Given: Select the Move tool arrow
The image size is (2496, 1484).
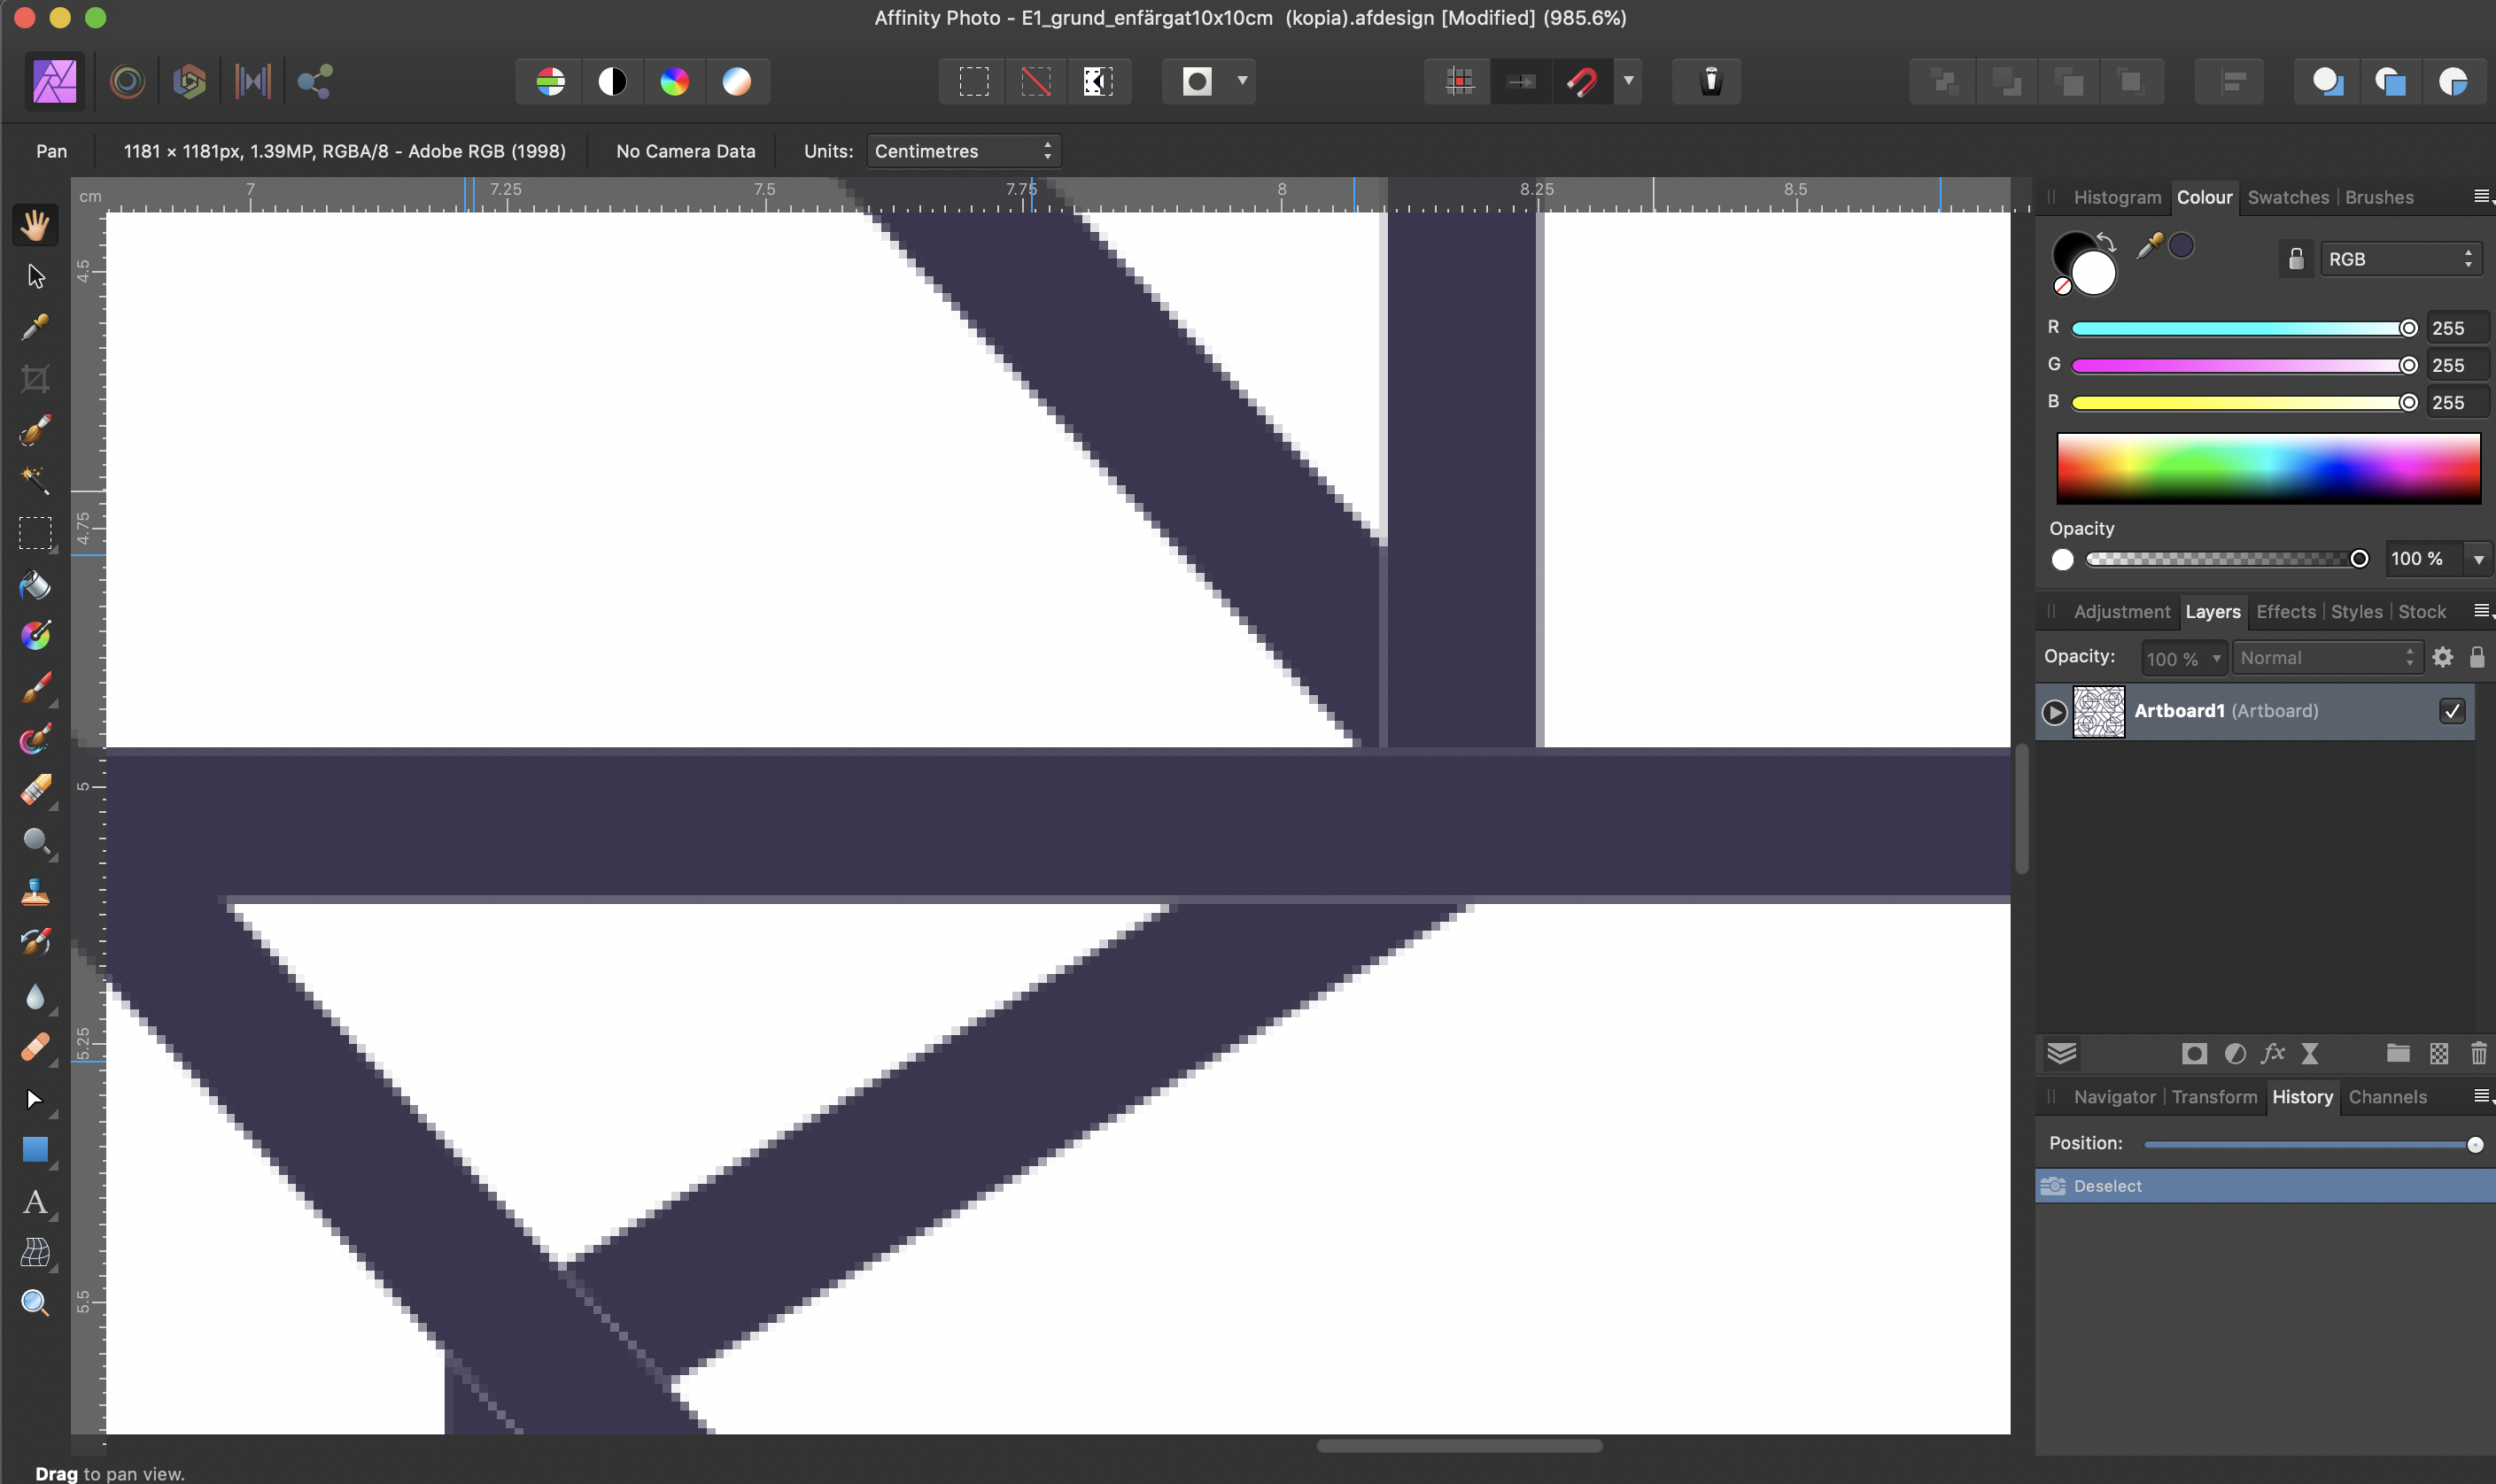Looking at the screenshot, I should click(x=35, y=276).
